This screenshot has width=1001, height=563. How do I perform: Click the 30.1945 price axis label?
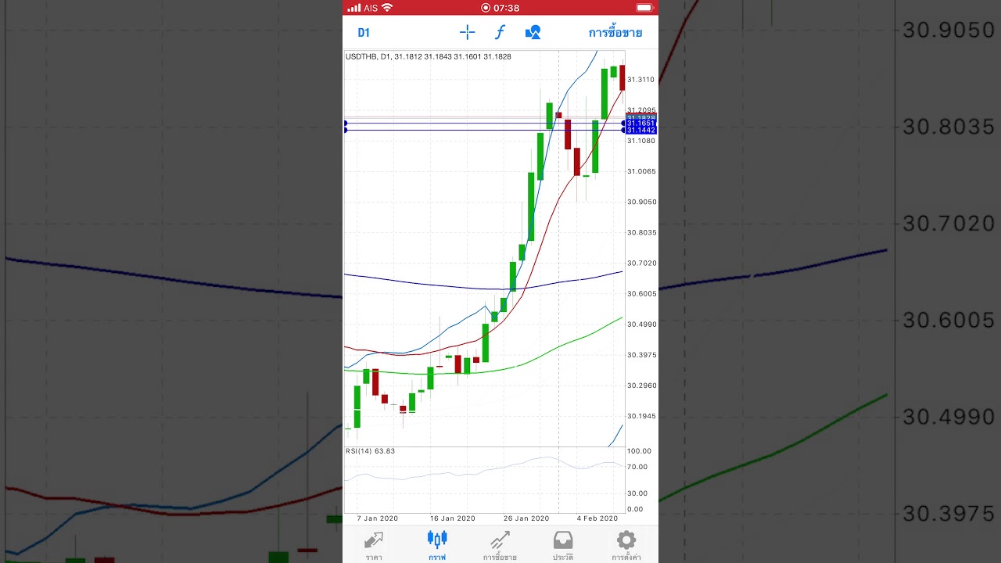[x=641, y=416]
